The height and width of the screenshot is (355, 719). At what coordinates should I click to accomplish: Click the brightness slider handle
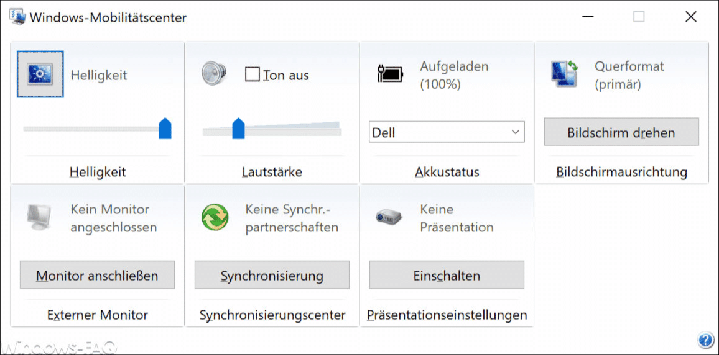[x=165, y=128]
